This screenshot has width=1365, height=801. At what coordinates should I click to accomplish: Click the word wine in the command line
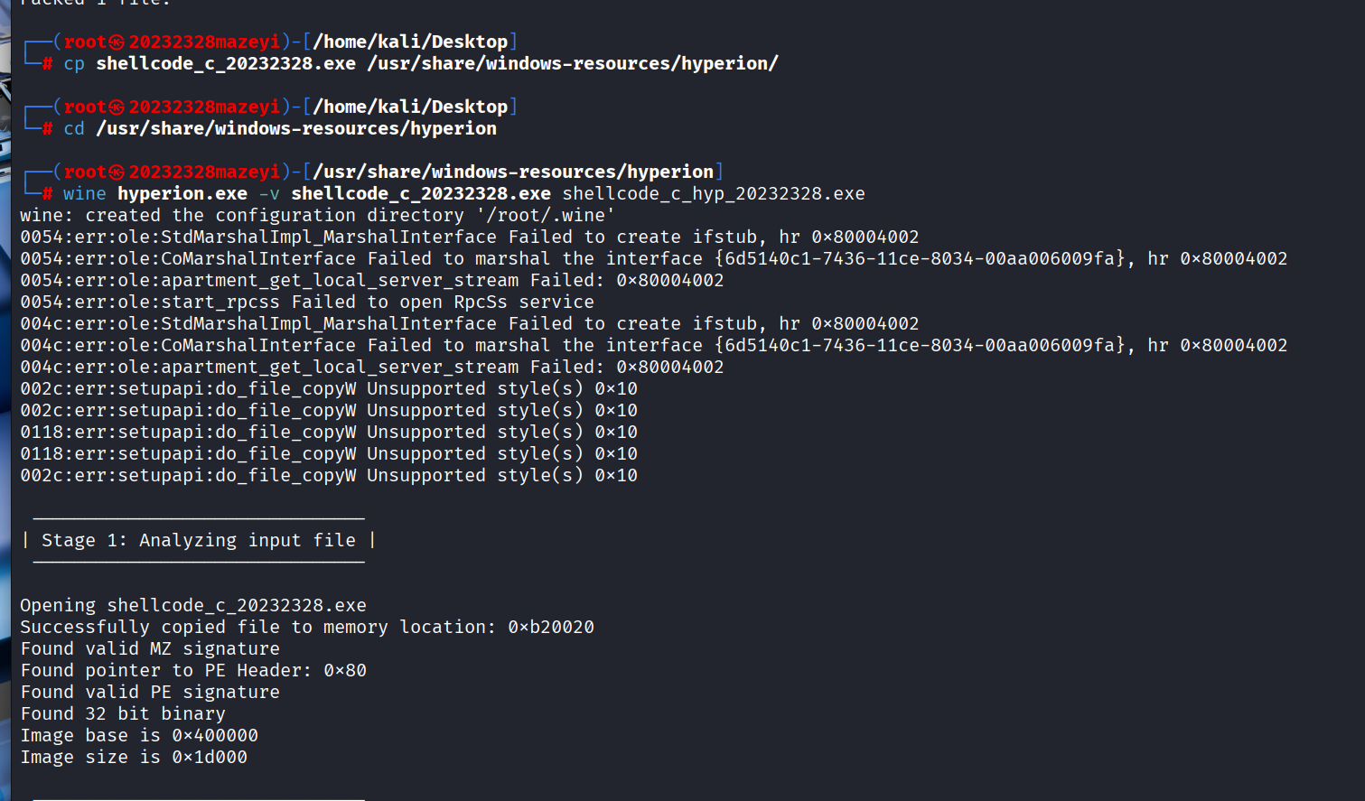pyautogui.click(x=84, y=194)
